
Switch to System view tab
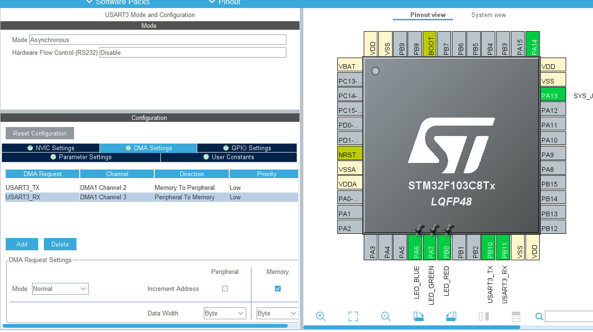(x=488, y=15)
